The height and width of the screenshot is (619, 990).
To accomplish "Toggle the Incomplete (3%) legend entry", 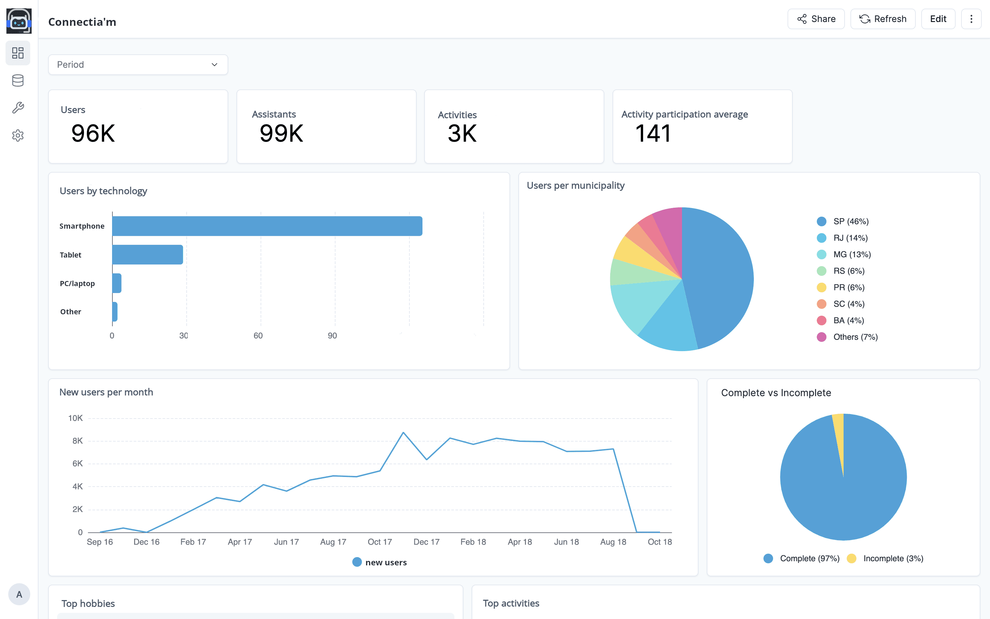I will click(885, 558).
